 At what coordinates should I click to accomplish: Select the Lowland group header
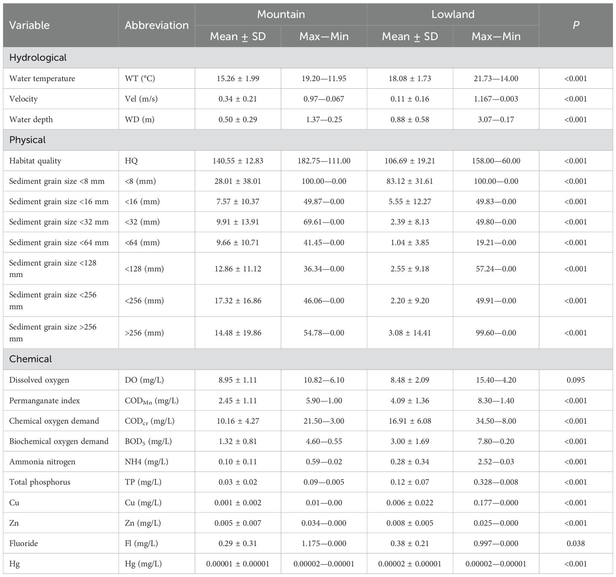453,14
